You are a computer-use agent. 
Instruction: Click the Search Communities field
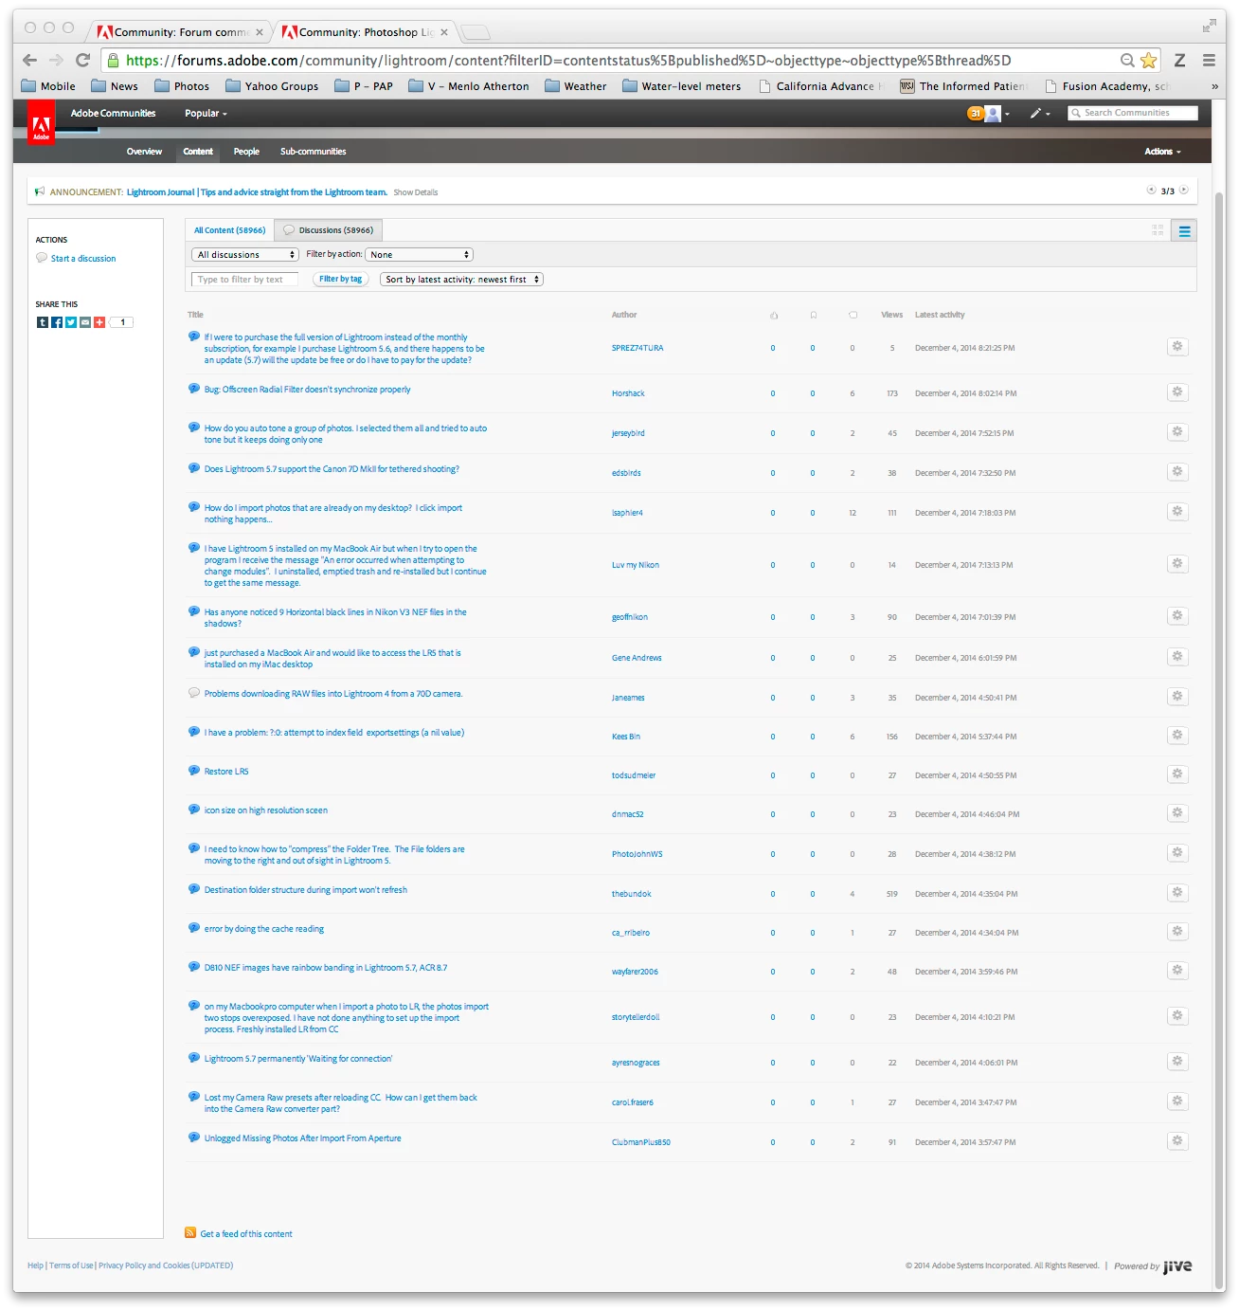point(1133,113)
